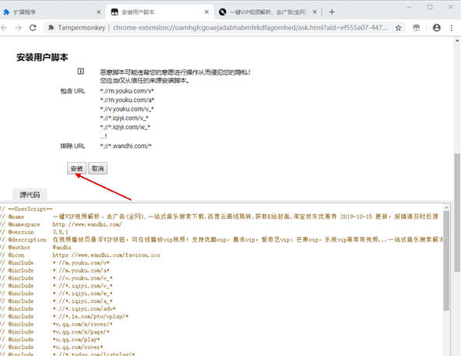Screen dimensions: 461x356
Task: Bookmark this page with the star icon
Action: coord(398,28)
